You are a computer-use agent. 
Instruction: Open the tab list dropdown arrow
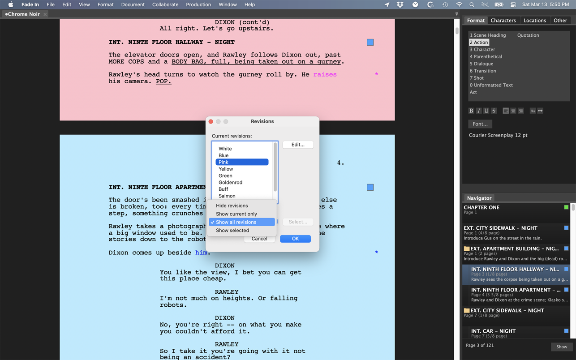[456, 14]
